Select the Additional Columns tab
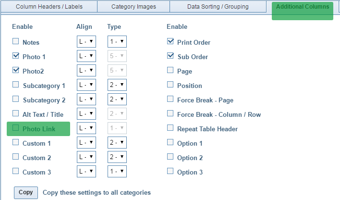340x200 pixels. point(303,7)
